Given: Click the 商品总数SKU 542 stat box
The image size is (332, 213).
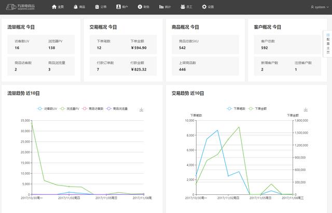Looking at the screenshot, I should (202, 45).
